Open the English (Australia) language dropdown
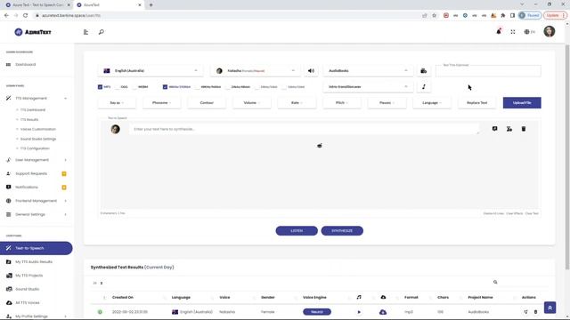The image size is (570, 320). click(151, 71)
